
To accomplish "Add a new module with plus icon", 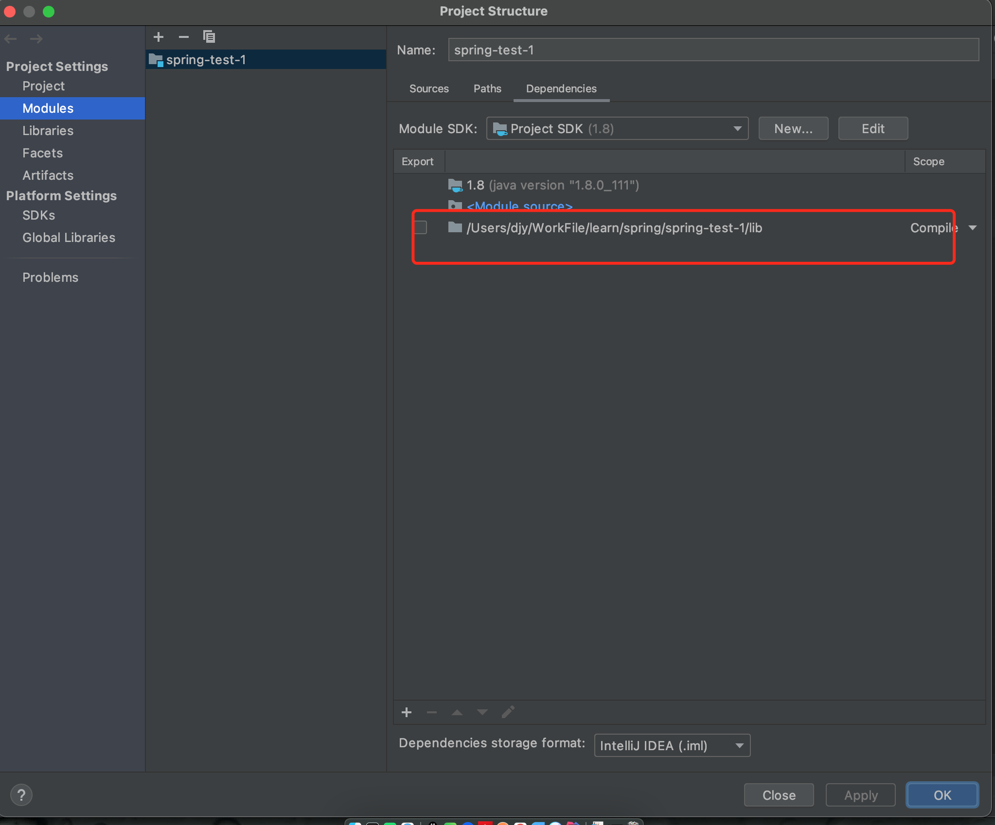I will click(158, 37).
